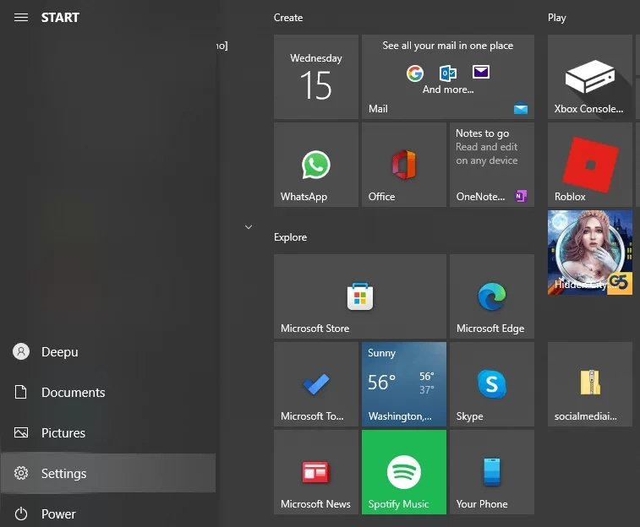Launch the Xbox Console tile
640x527 pixels.
pos(590,77)
